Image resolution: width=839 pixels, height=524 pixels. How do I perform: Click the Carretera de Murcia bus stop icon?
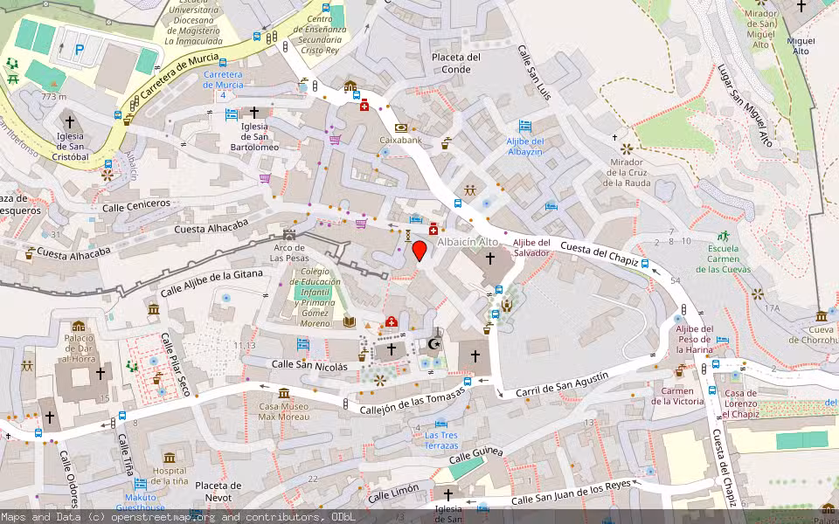click(x=223, y=63)
